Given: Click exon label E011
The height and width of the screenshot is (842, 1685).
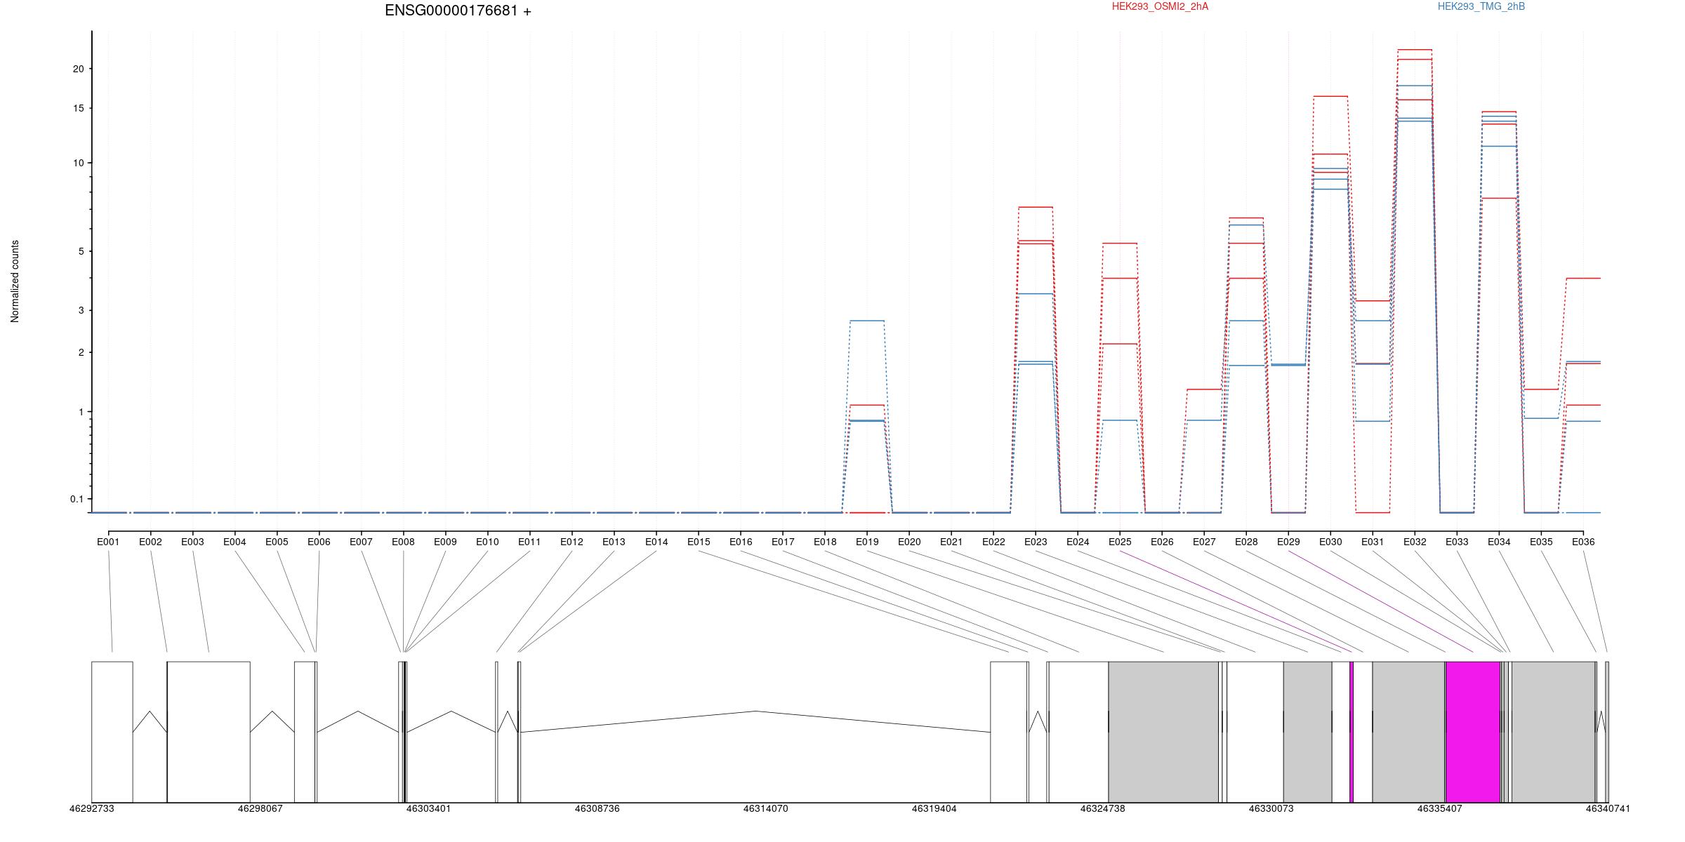Looking at the screenshot, I should point(529,542).
